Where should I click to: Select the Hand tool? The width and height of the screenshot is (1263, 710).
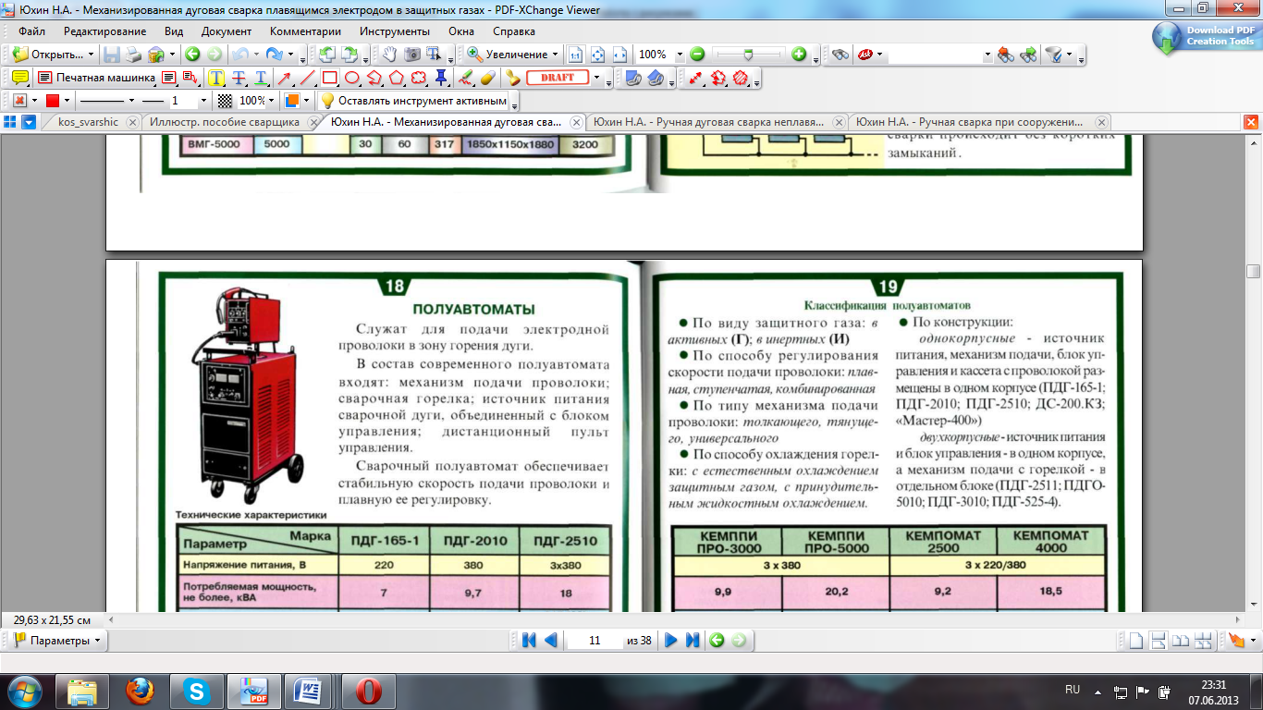point(390,55)
